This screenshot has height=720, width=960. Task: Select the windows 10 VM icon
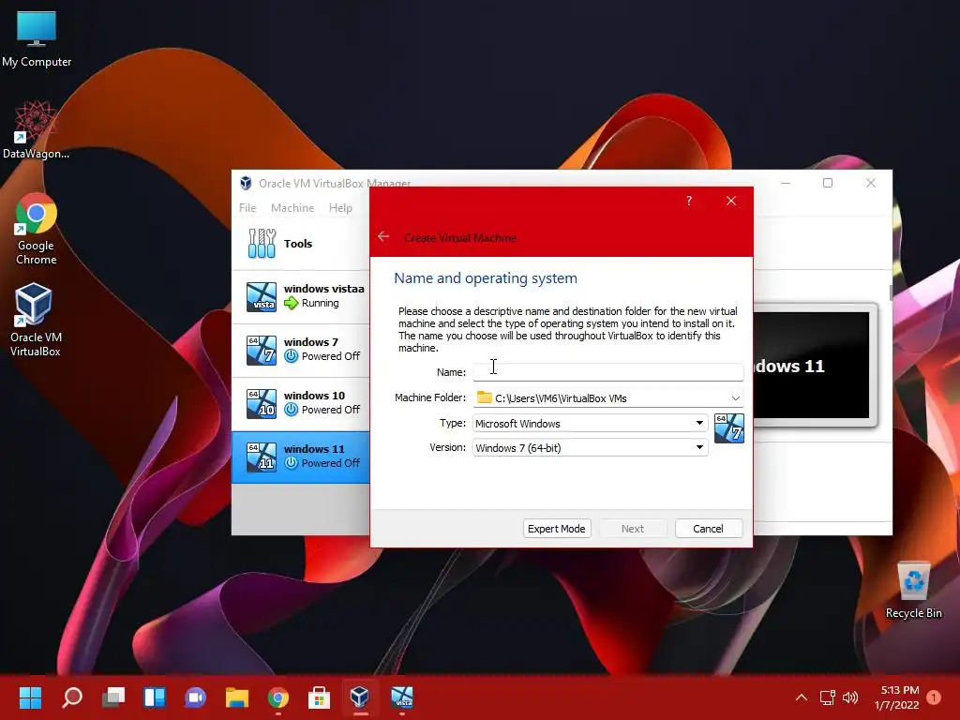(262, 403)
